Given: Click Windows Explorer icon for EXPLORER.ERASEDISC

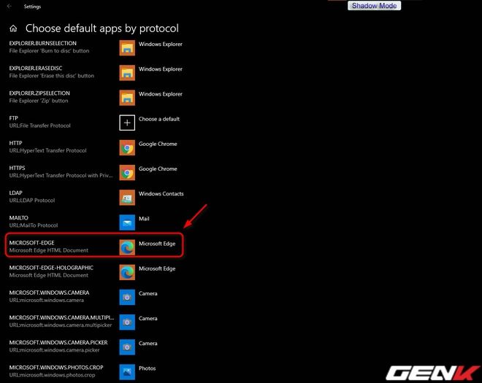Looking at the screenshot, I should click(127, 73).
